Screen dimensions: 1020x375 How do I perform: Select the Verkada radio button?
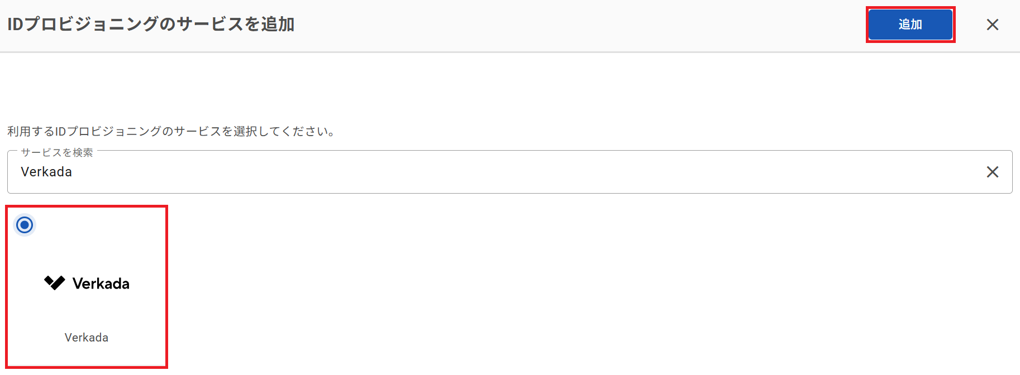click(x=25, y=225)
